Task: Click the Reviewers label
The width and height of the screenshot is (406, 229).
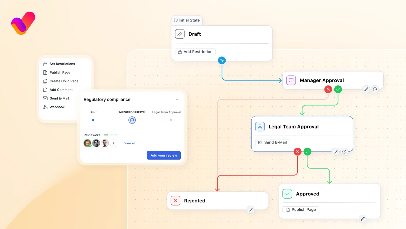Action: (92, 135)
